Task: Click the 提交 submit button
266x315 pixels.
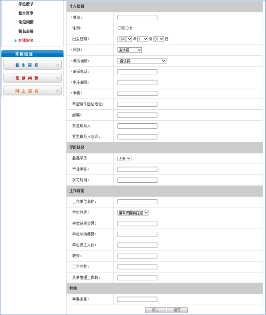Action: pyautogui.click(x=155, y=310)
